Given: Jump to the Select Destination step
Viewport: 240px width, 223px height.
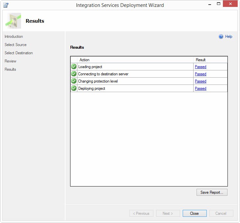Looking at the screenshot, I should (x=19, y=53).
